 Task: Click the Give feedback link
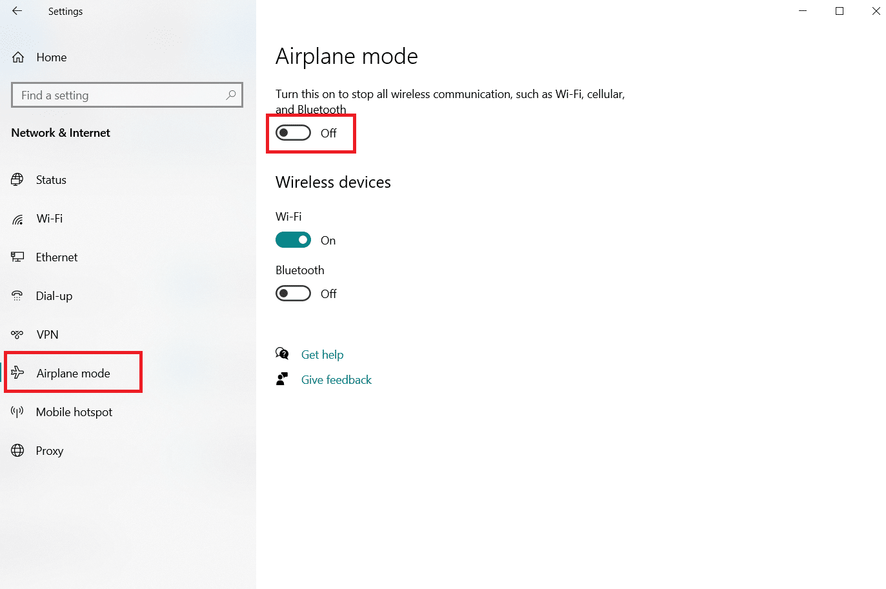click(336, 379)
